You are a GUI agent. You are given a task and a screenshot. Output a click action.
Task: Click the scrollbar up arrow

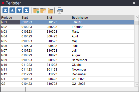(137, 17)
